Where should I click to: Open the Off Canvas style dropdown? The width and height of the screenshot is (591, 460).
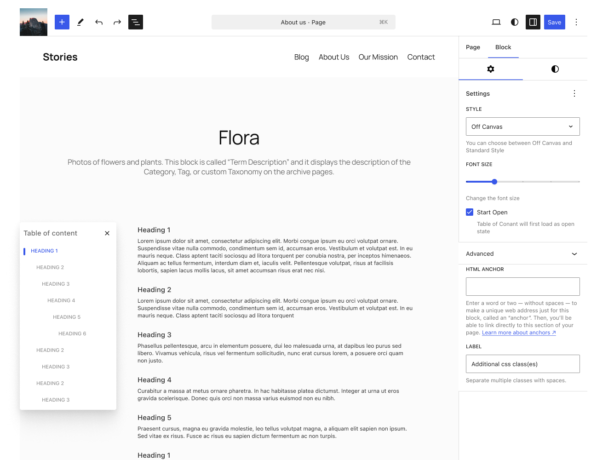point(522,126)
